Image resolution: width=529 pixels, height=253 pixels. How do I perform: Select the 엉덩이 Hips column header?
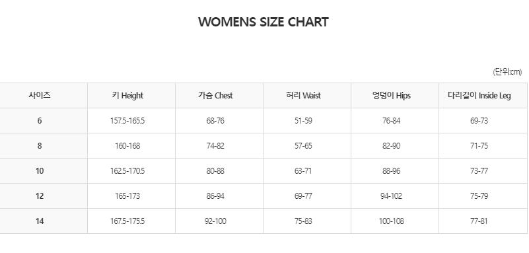[392, 96]
